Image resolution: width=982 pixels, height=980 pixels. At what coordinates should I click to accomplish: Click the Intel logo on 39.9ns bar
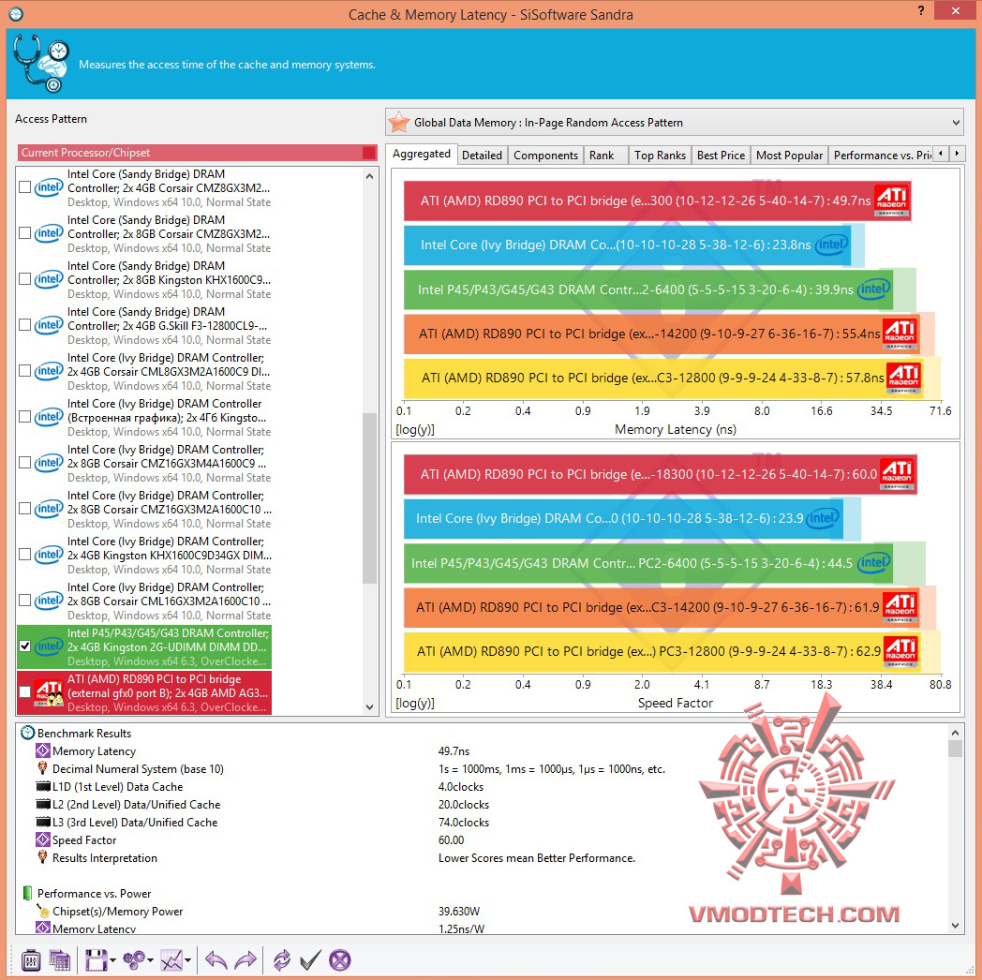tap(874, 289)
